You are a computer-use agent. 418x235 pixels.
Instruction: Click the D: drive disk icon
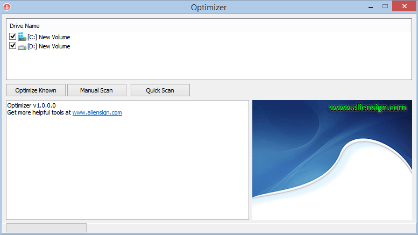[22, 47]
